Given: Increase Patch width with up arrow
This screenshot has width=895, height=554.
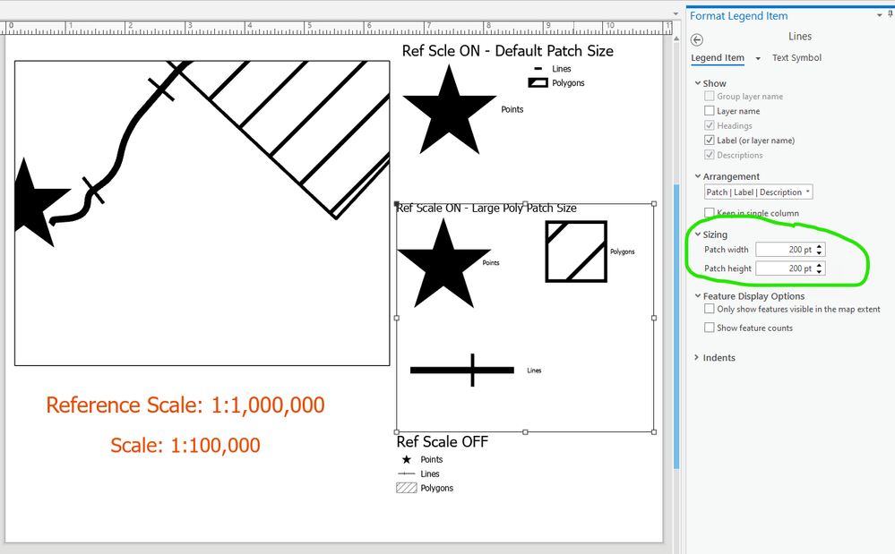Looking at the screenshot, I should pos(819,246).
